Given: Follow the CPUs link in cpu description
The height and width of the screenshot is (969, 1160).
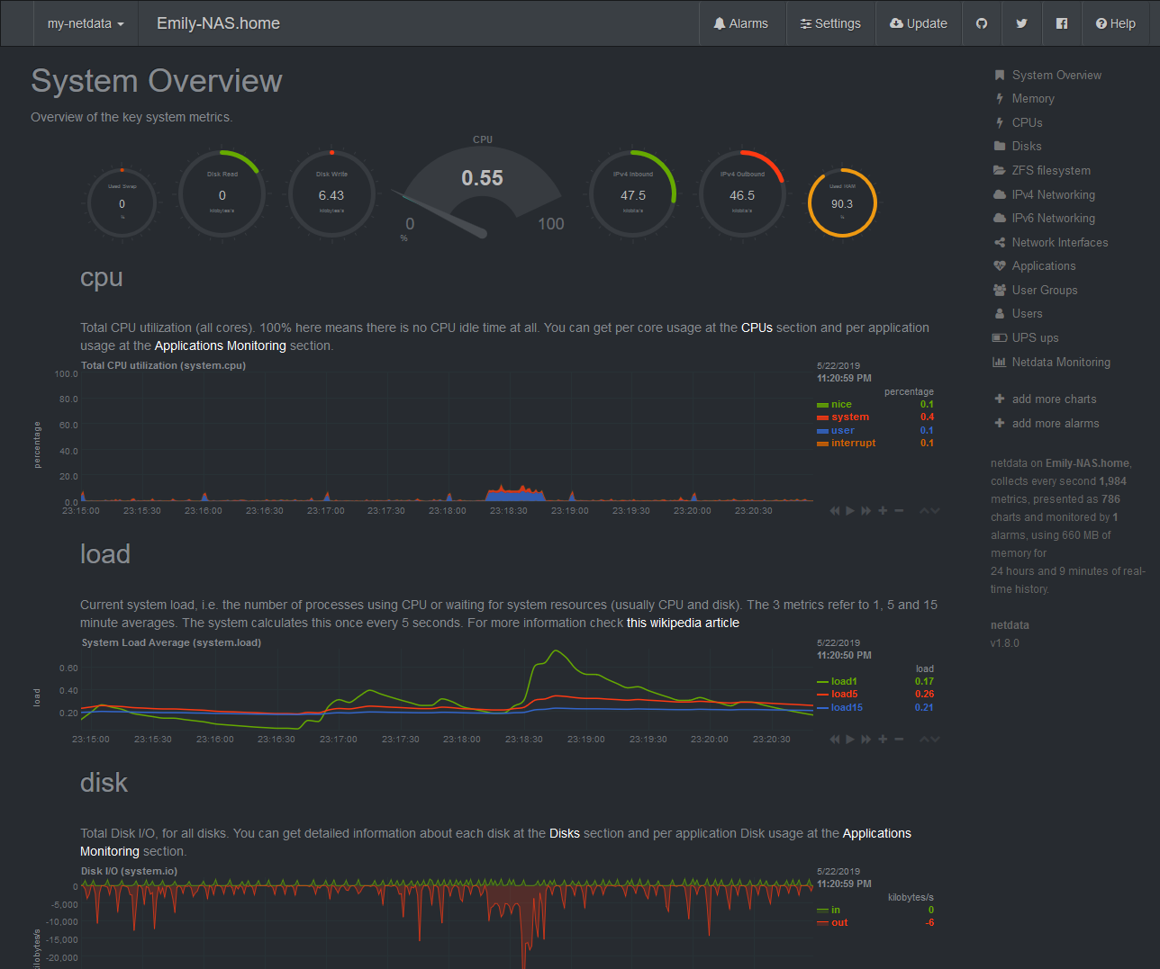Looking at the screenshot, I should [757, 327].
